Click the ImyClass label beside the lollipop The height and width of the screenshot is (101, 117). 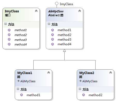[x=66, y=4]
